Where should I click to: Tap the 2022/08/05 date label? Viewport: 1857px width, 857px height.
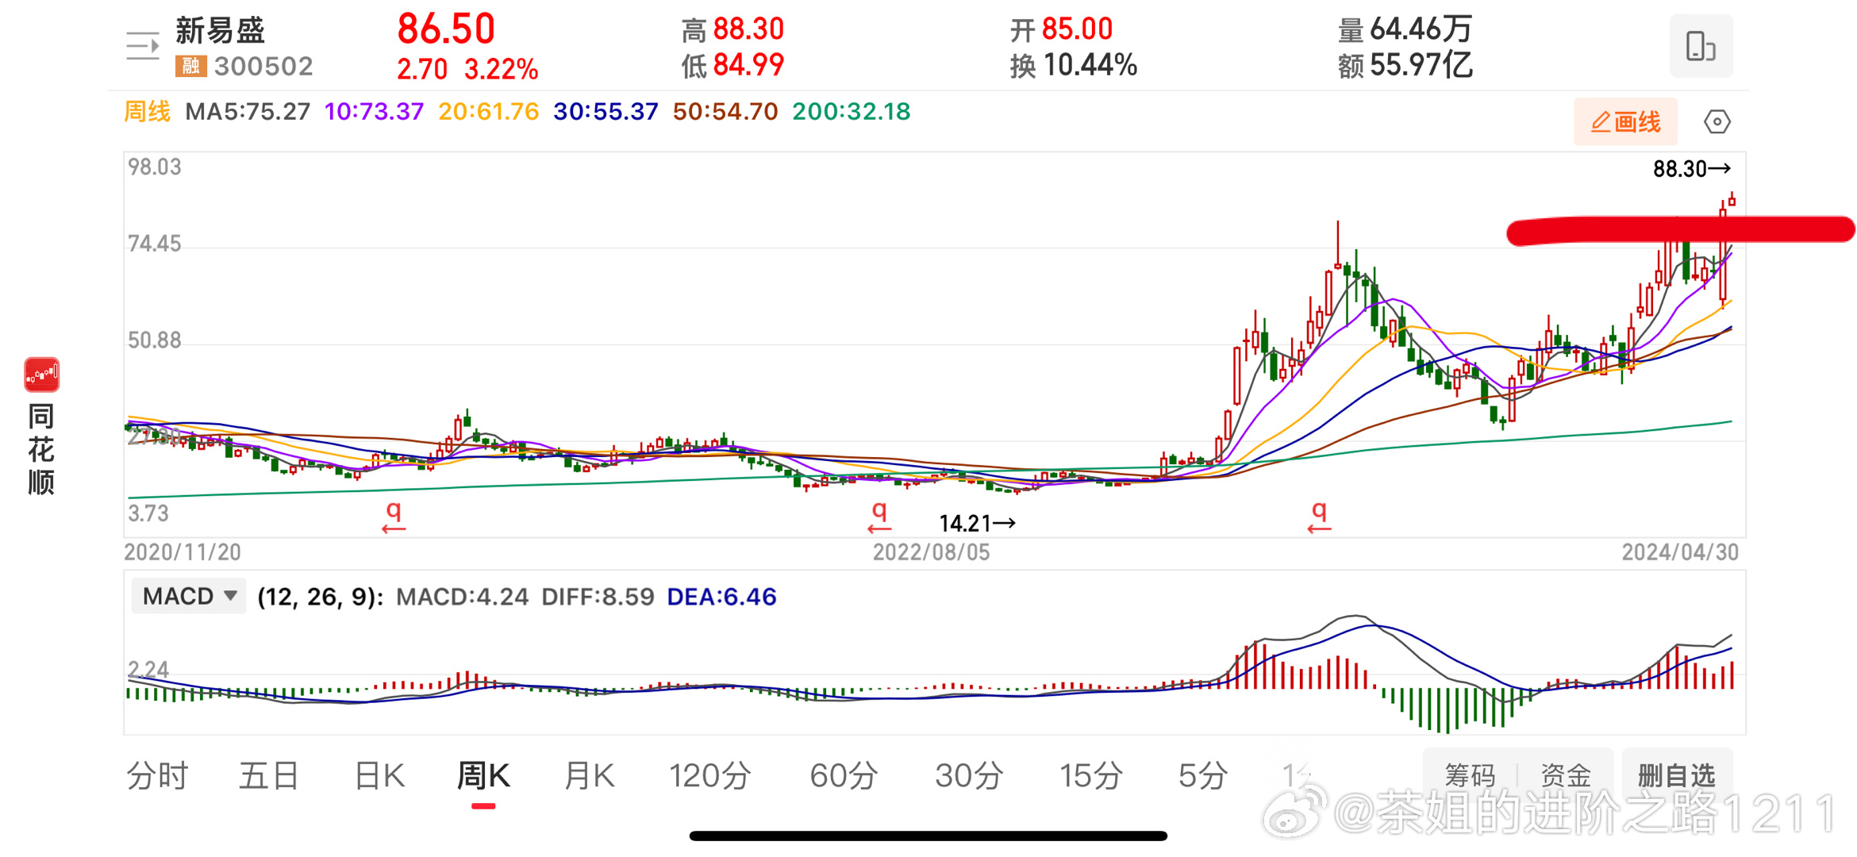click(x=931, y=552)
